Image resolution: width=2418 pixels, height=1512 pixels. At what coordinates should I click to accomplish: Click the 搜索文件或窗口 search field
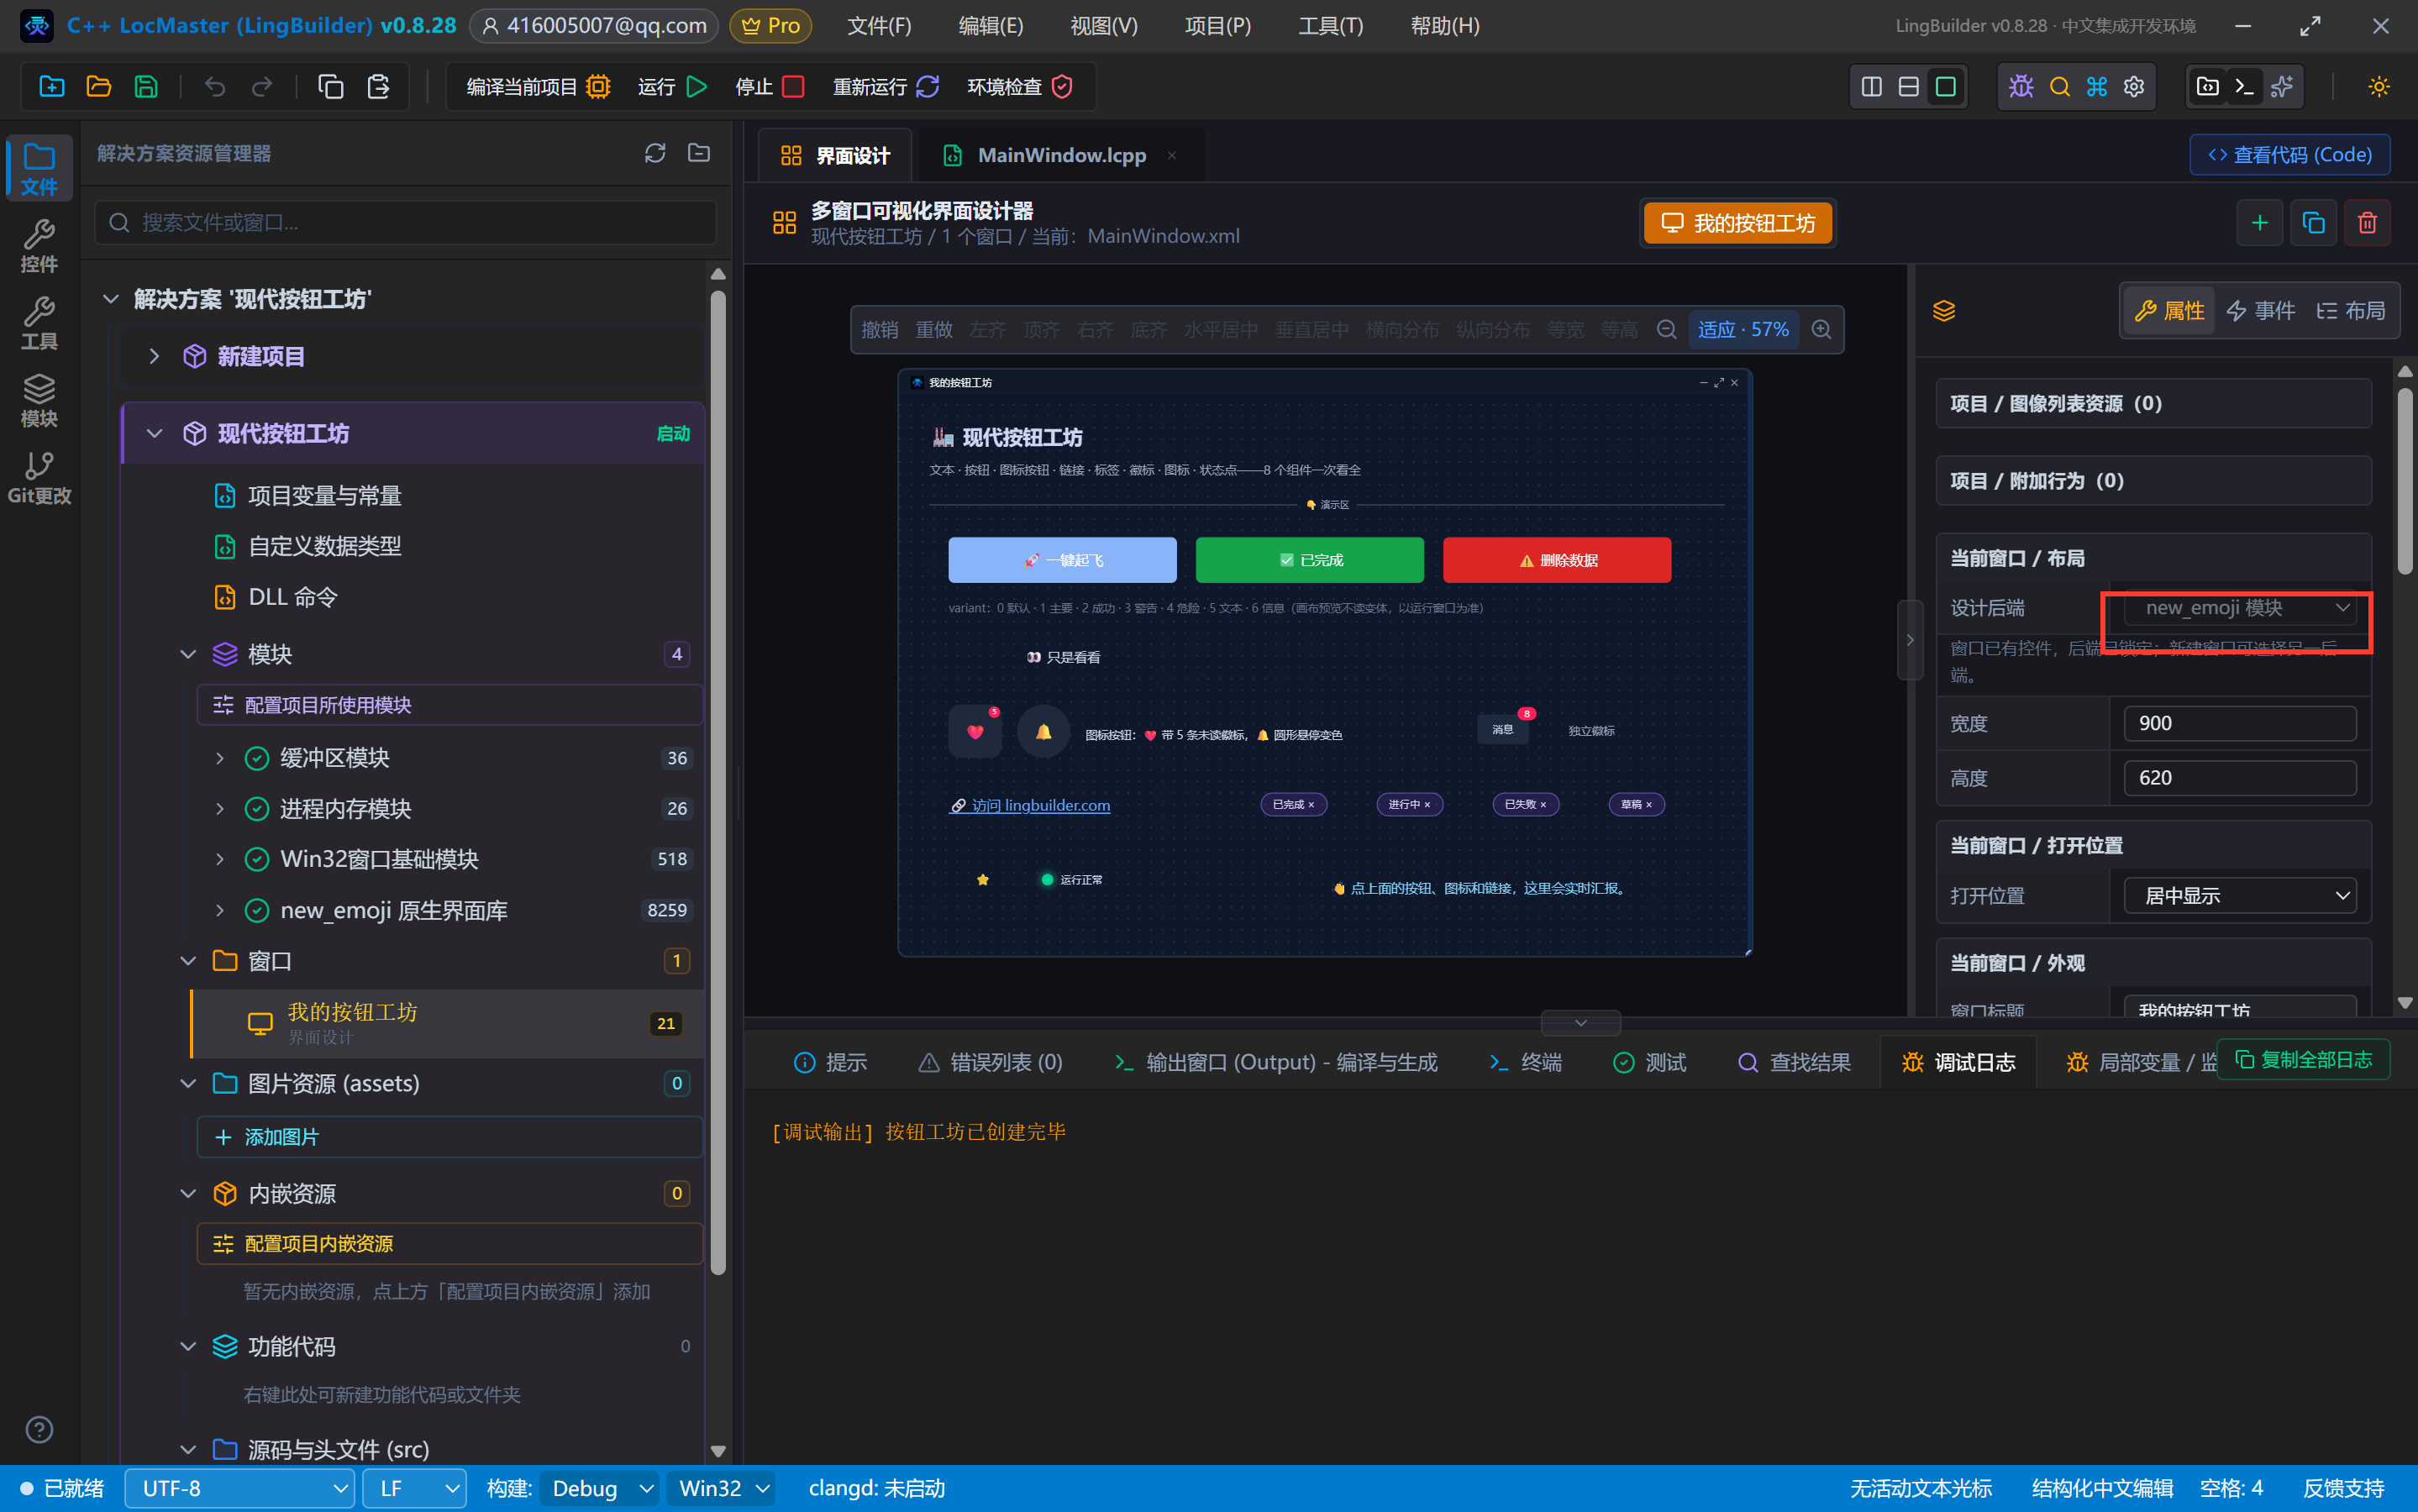coord(406,222)
